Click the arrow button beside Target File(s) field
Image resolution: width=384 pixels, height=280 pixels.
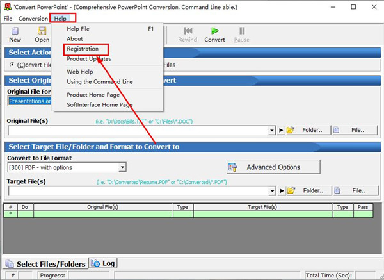(x=282, y=191)
